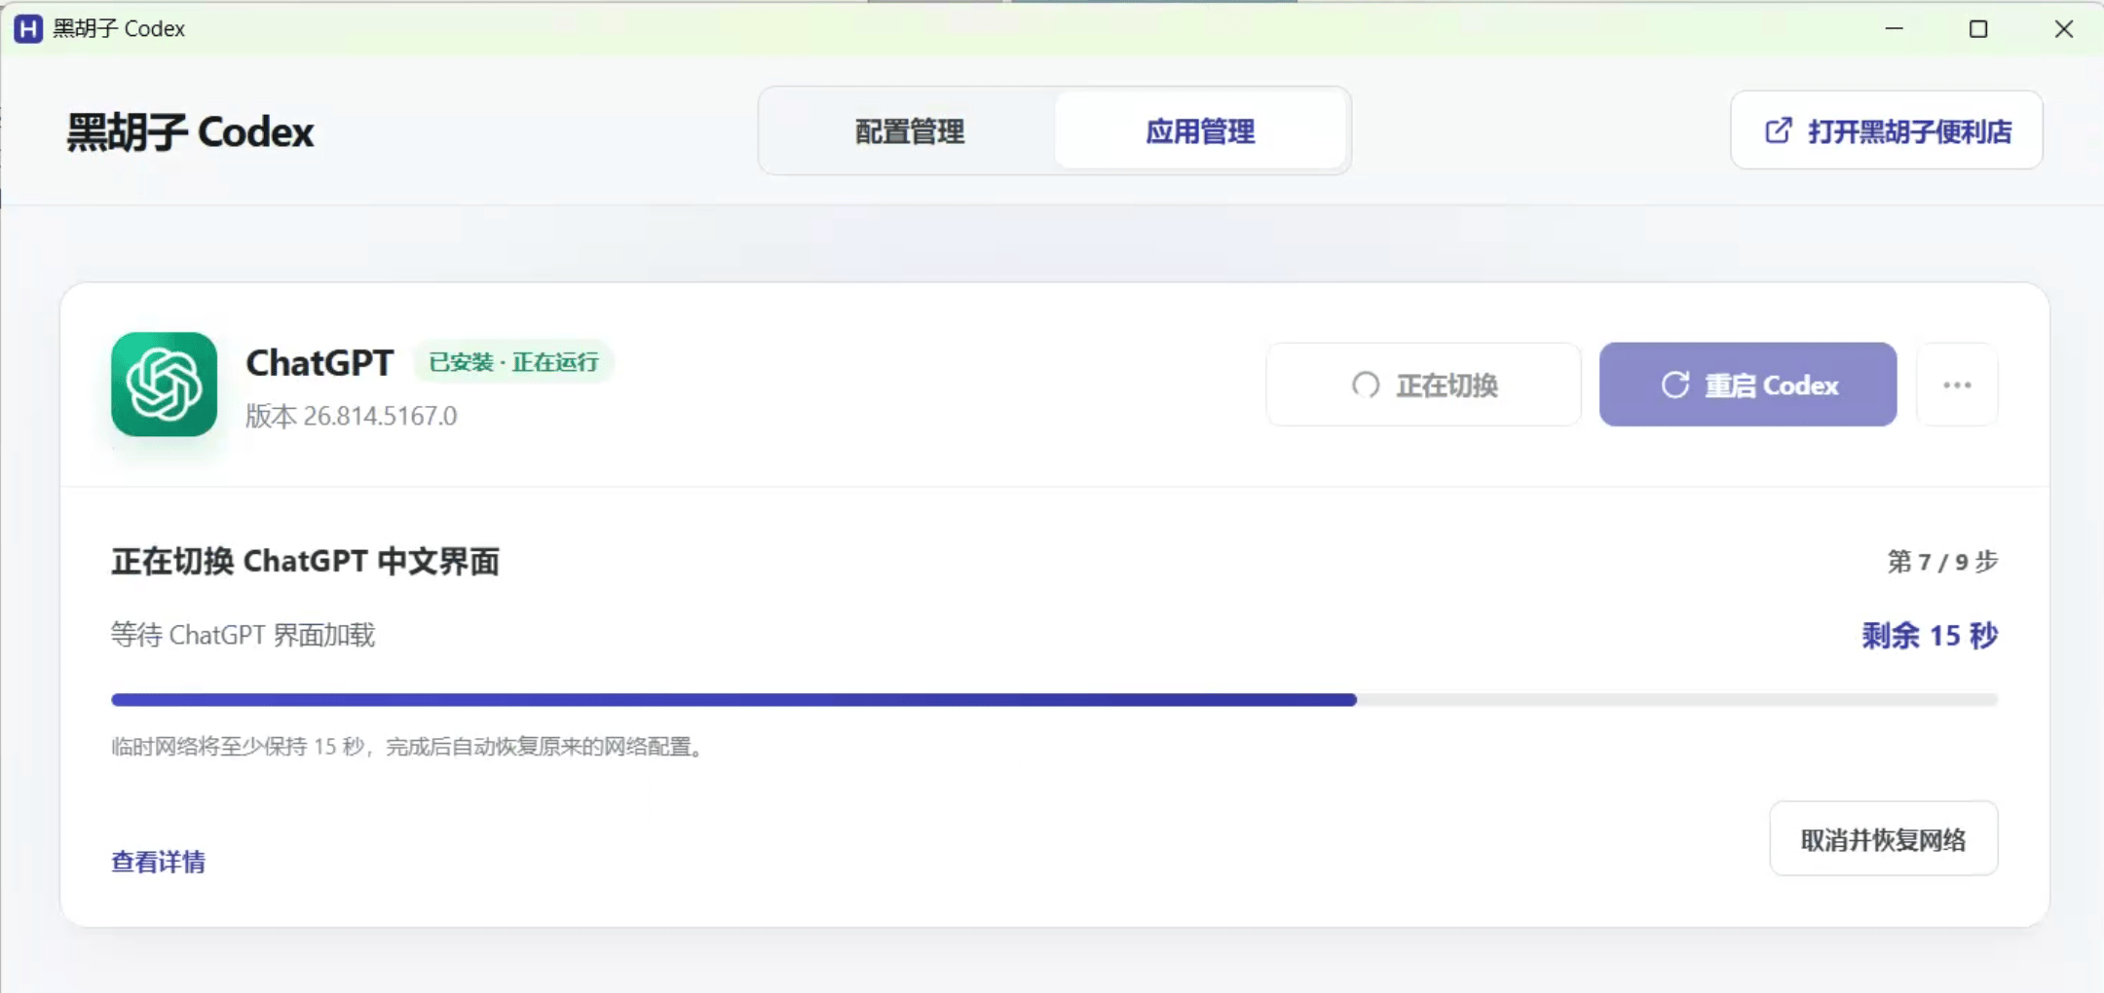Click the blue switching progress bar

[x=1054, y=699]
